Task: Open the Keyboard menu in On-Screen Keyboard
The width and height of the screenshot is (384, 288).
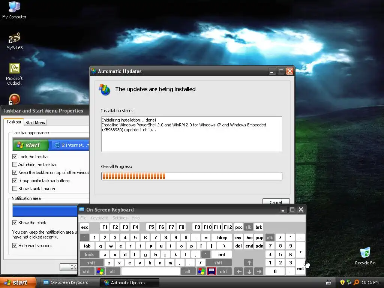Action: (x=99, y=218)
